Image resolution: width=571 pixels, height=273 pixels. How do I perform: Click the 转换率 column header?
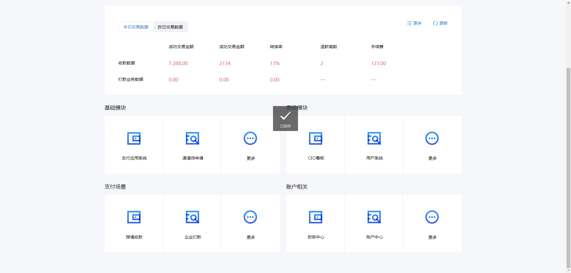pos(276,47)
